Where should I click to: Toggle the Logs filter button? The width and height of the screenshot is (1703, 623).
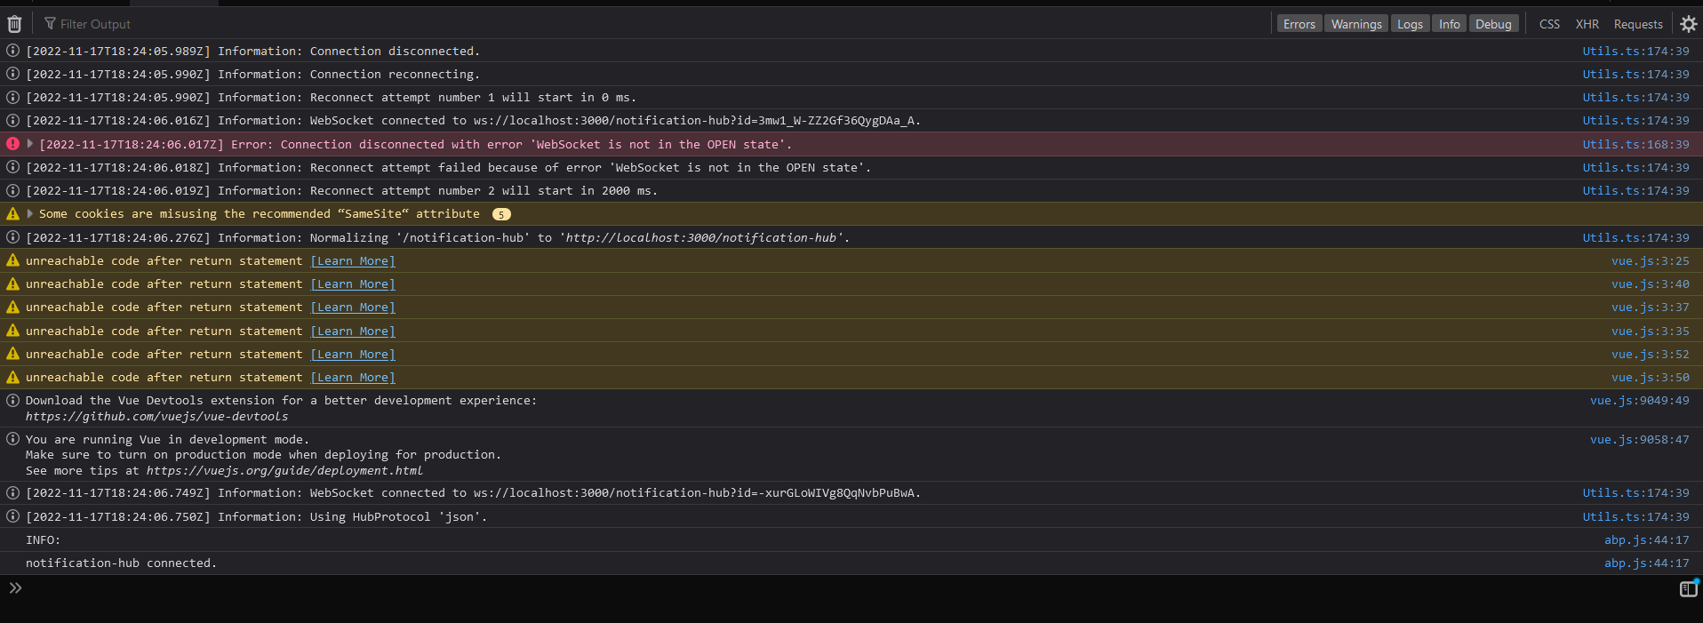pos(1410,24)
